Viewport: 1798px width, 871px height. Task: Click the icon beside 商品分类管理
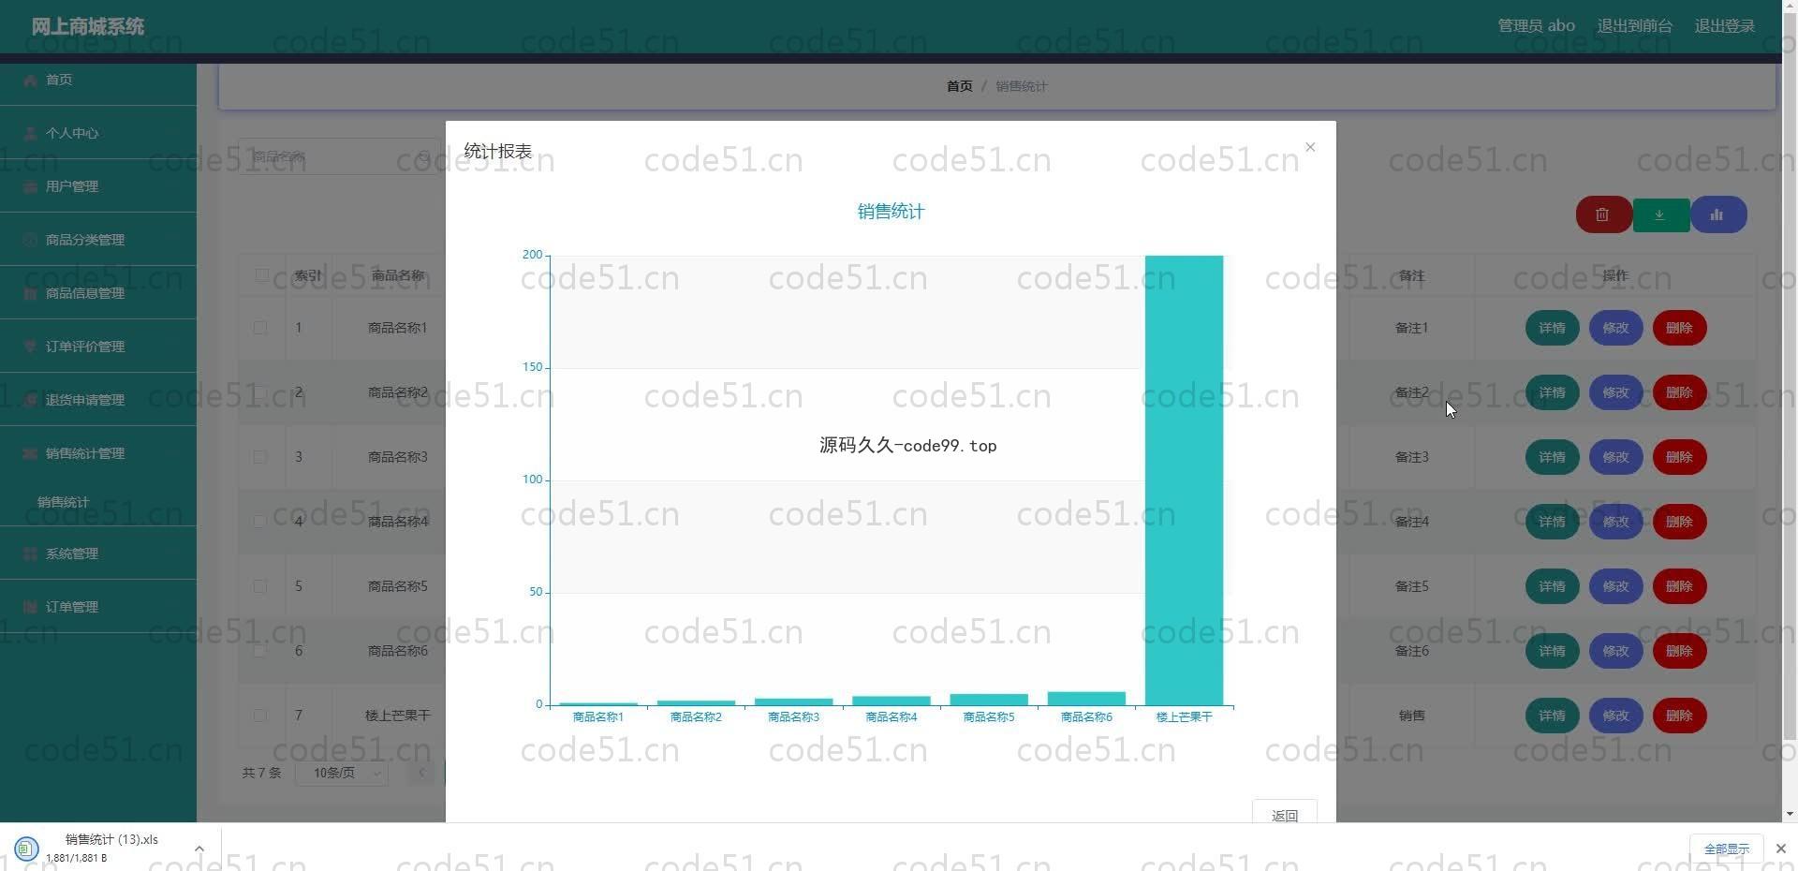[x=30, y=240]
